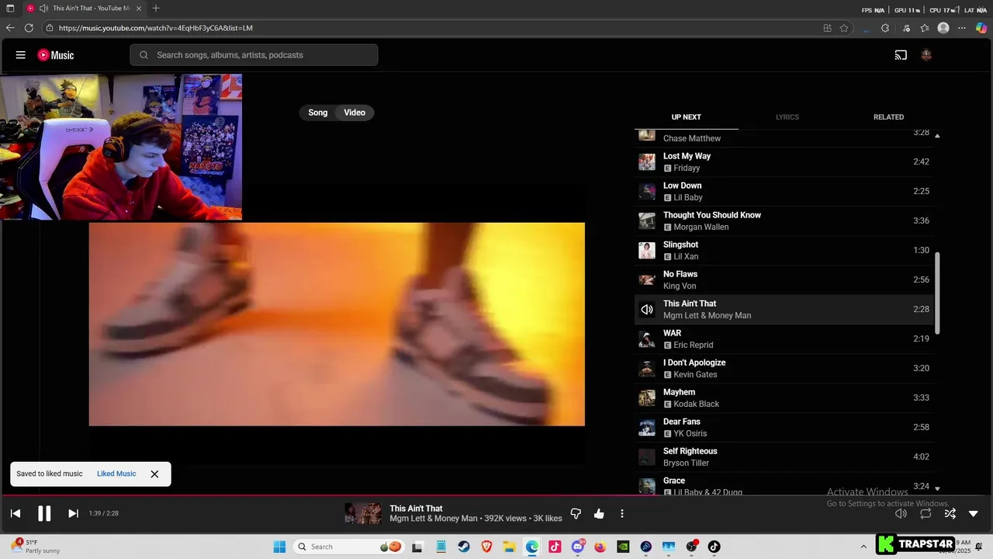Dislike This Ain't That
This screenshot has height=559, width=993.
(x=576, y=513)
